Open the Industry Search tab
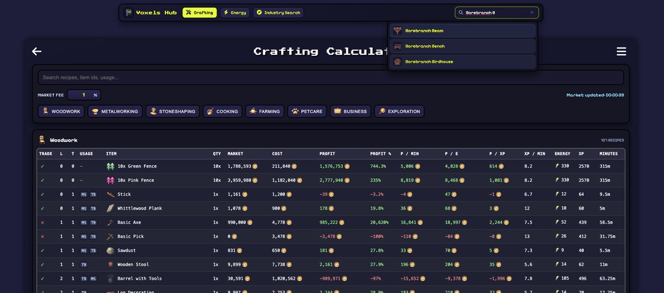Viewport: 664px width, 293px height. tap(278, 13)
